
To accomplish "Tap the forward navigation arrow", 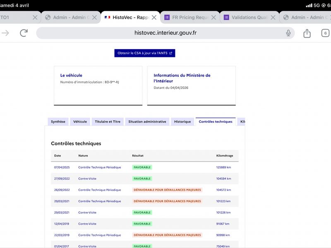I will pyautogui.click(x=5, y=33).
